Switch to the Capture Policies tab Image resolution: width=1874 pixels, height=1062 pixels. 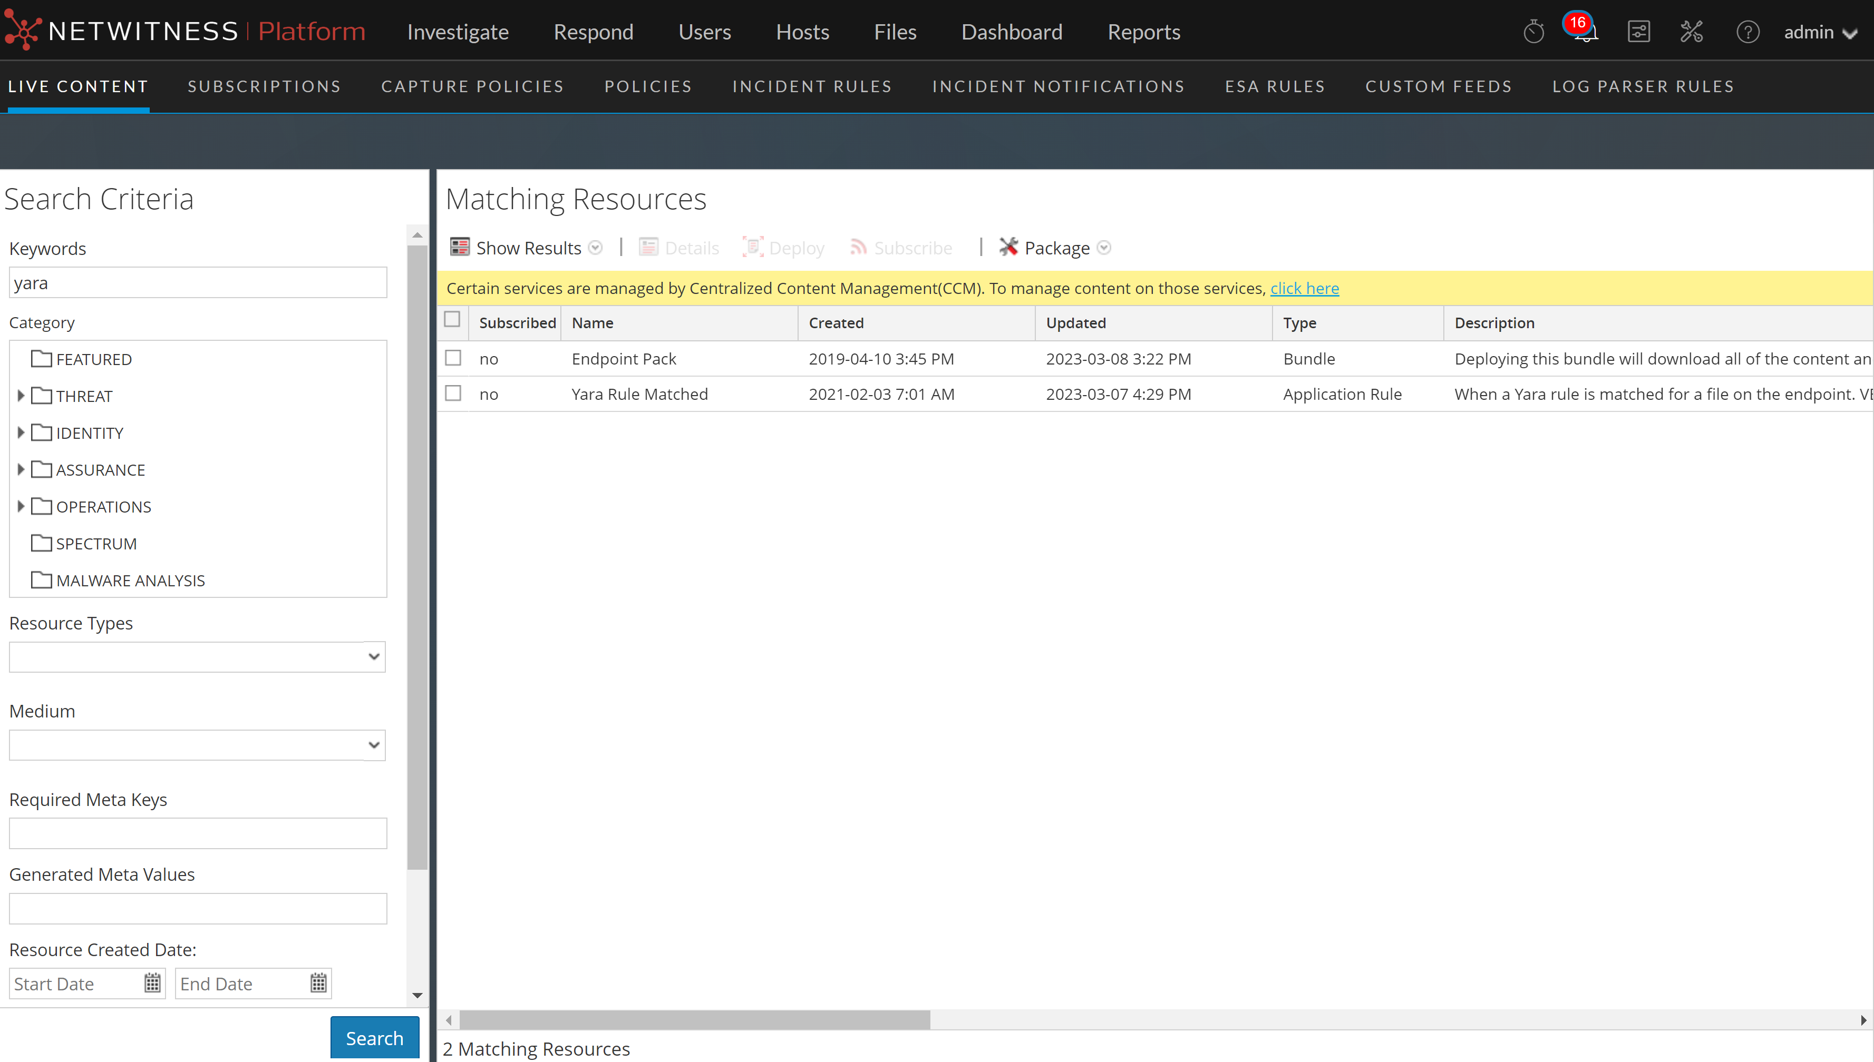(472, 86)
